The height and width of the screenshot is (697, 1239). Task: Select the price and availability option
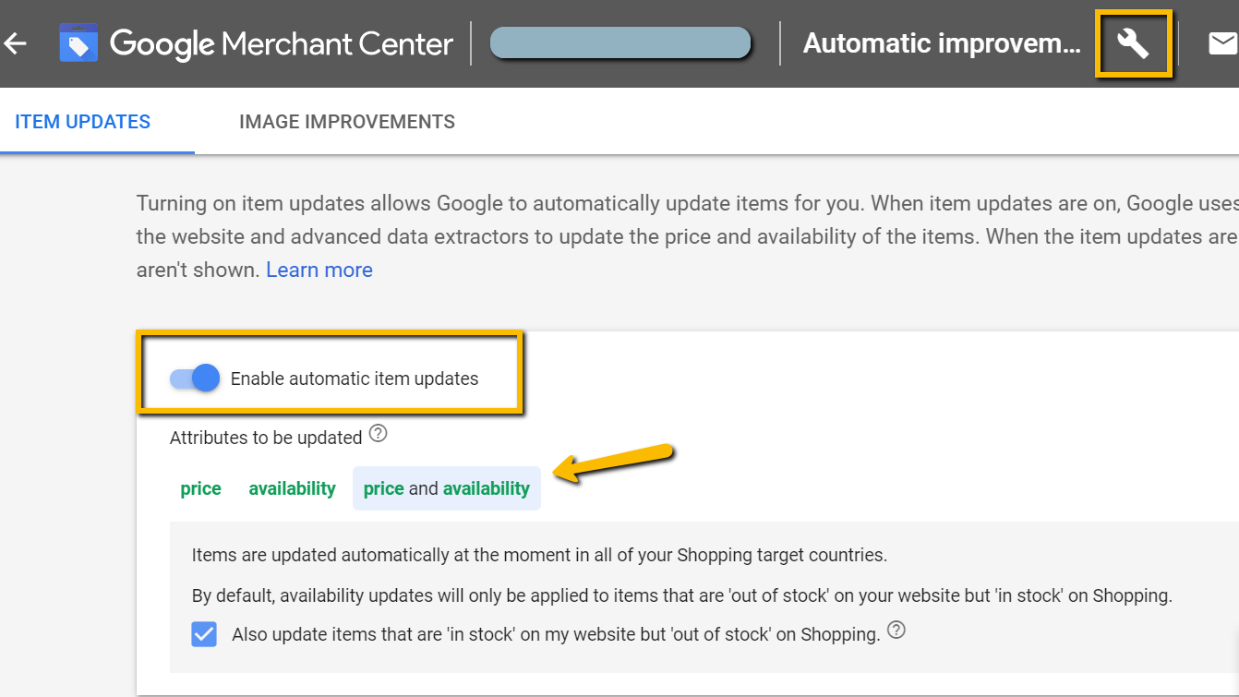tap(447, 488)
